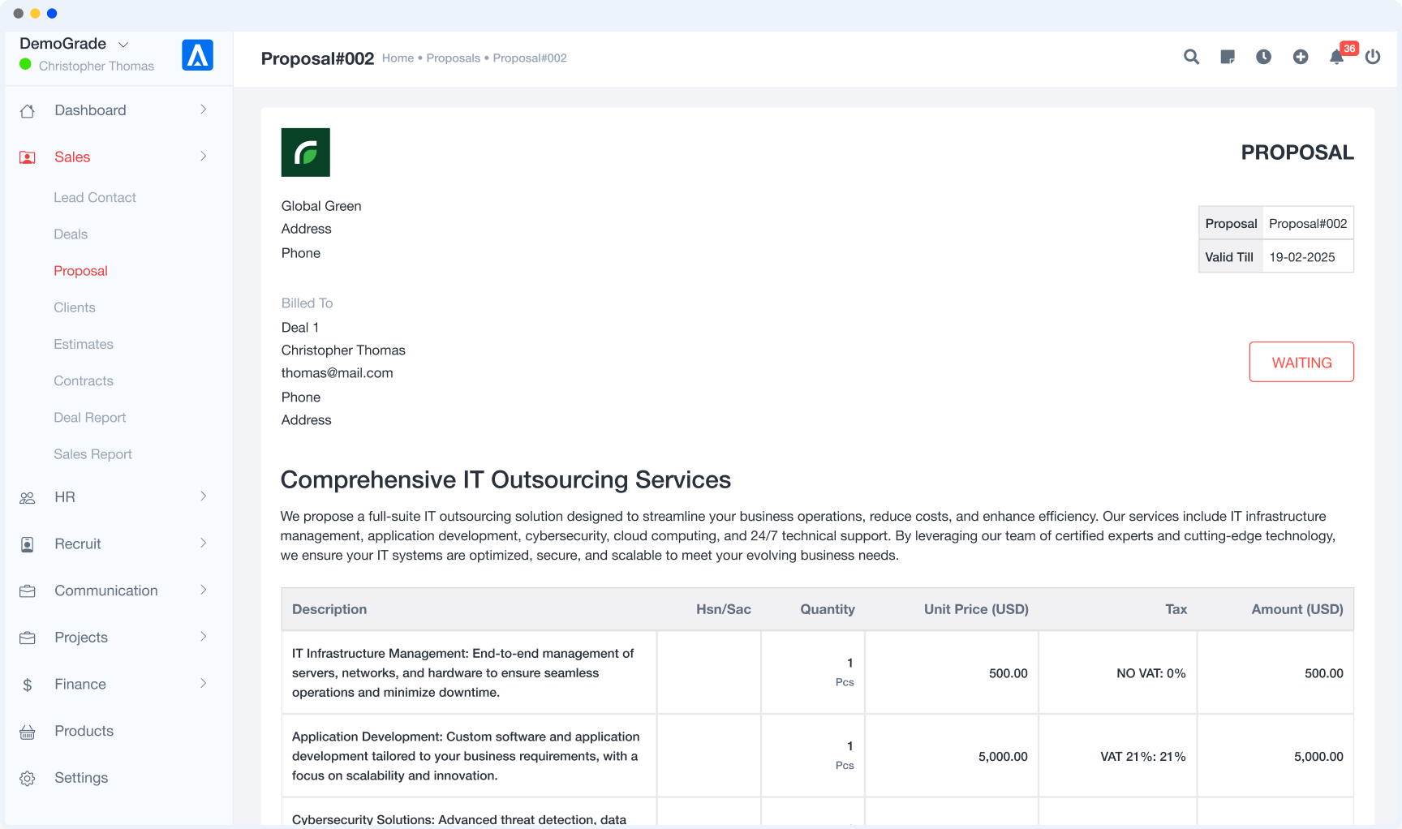The height and width of the screenshot is (829, 1402).
Task: Expand the Recruit menu chevron
Action: (x=203, y=543)
